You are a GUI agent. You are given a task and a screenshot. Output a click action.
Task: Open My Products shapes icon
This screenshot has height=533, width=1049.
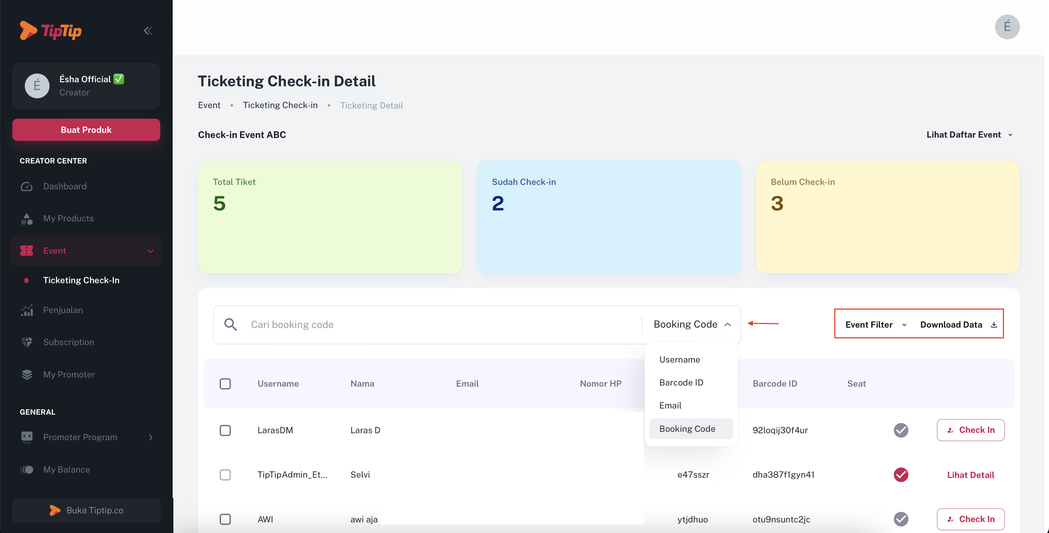click(x=27, y=219)
